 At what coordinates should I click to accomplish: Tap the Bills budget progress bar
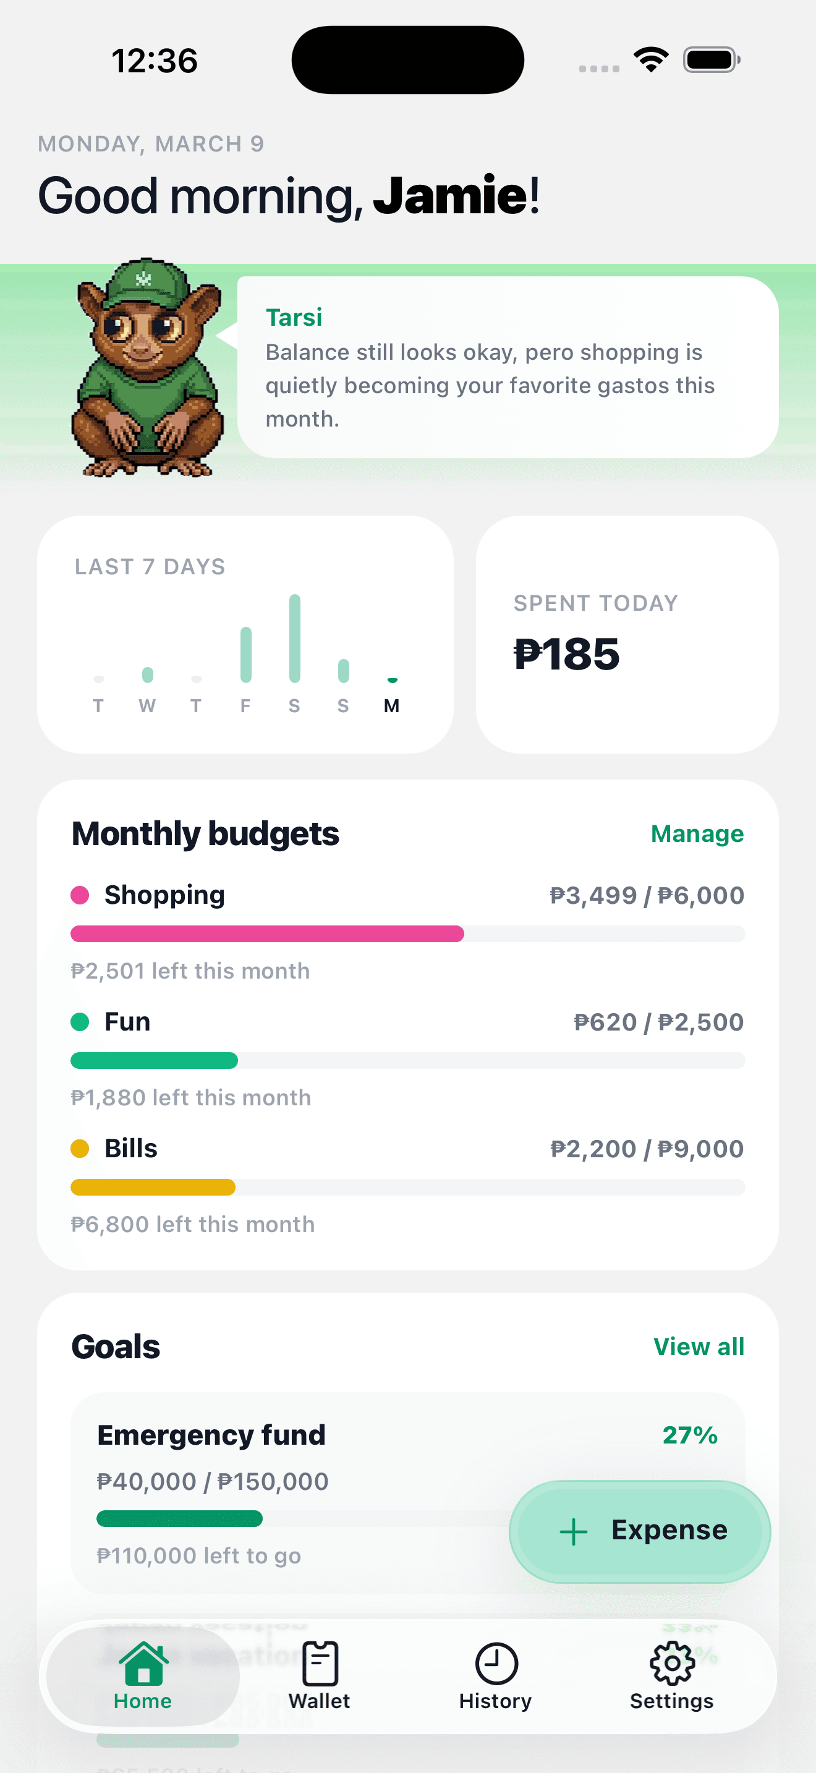(x=407, y=1188)
